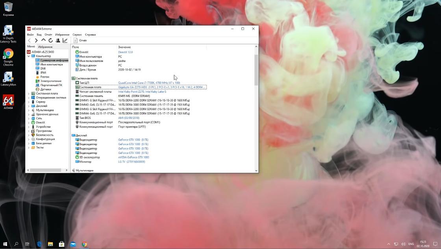Click the back navigation arrow in the AIDA64 toolbar
Screen dimensions: 441x249
click(29, 41)
